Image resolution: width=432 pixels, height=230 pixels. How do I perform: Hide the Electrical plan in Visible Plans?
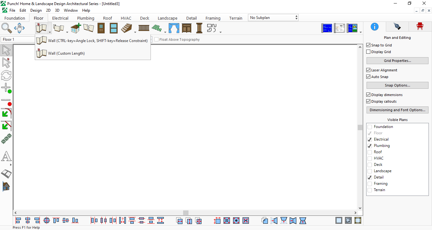370,139
